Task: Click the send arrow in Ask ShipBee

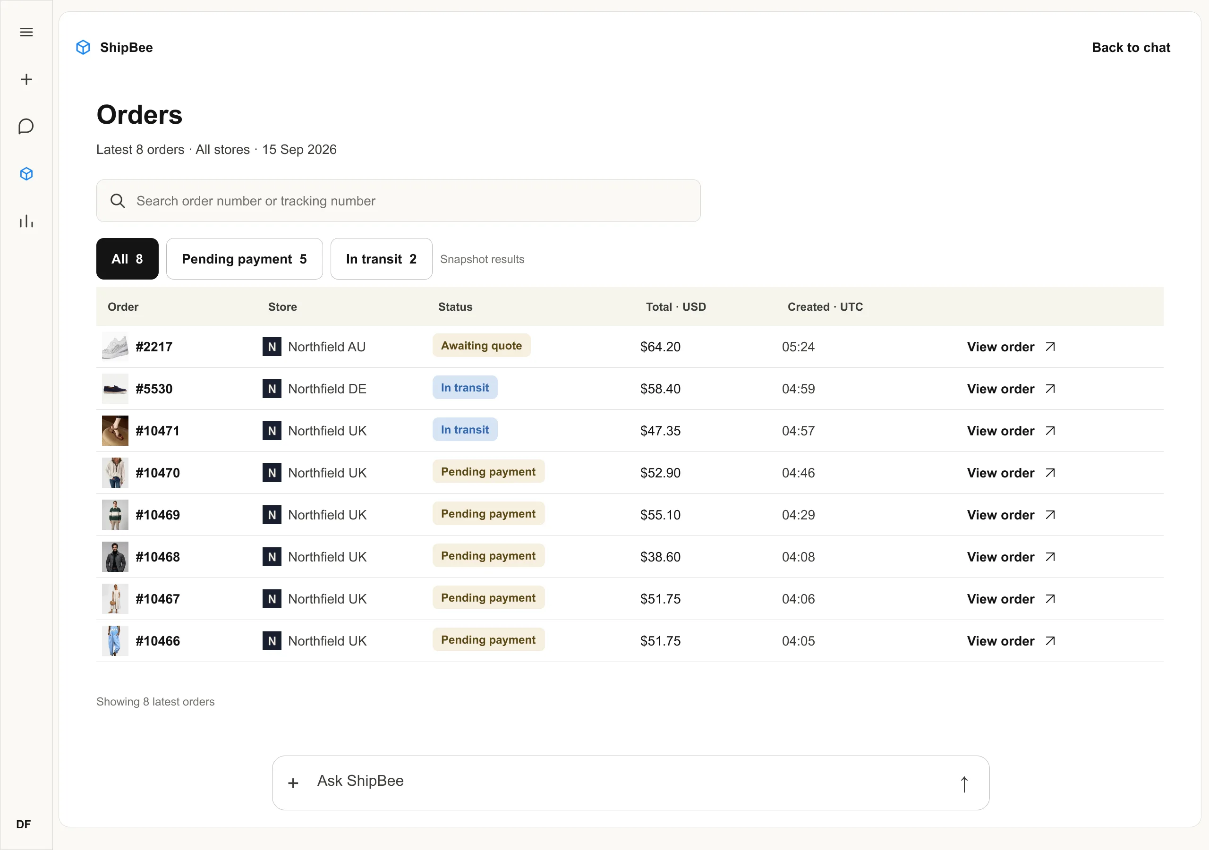Action: 964,783
